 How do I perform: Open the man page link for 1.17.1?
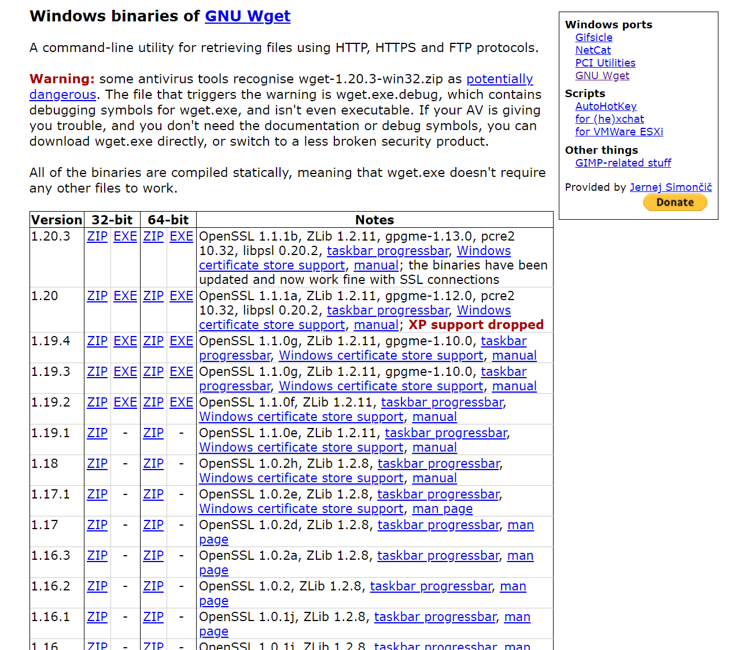pyautogui.click(x=442, y=508)
